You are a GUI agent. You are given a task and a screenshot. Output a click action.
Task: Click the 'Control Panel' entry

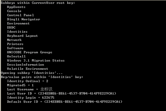(x=20, y=15)
